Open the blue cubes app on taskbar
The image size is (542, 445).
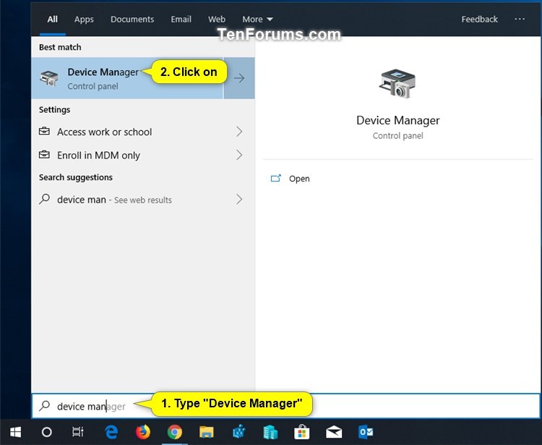coord(238,432)
